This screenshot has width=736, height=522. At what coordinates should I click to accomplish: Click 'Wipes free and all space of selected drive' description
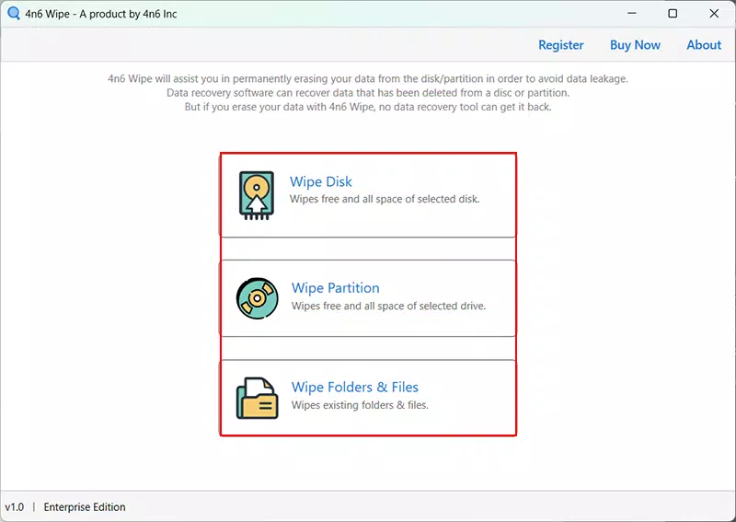point(388,306)
